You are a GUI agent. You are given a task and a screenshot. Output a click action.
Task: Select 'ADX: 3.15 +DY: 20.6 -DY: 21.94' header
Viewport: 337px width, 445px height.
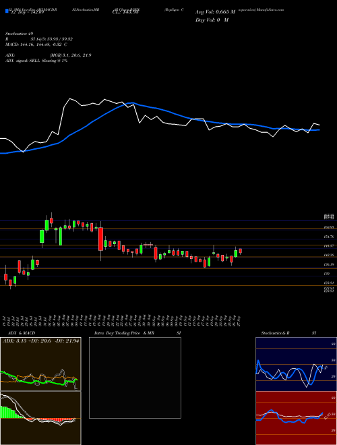40,341
